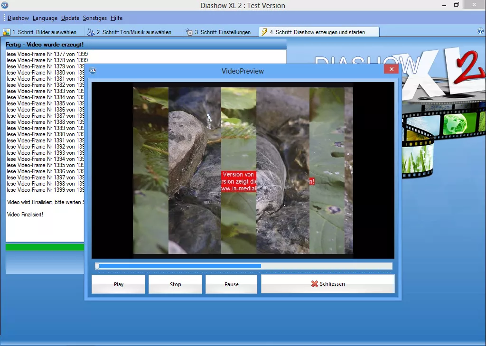Click the Schliessen button
Viewport: 486px width, 346px height.
pyautogui.click(x=328, y=284)
